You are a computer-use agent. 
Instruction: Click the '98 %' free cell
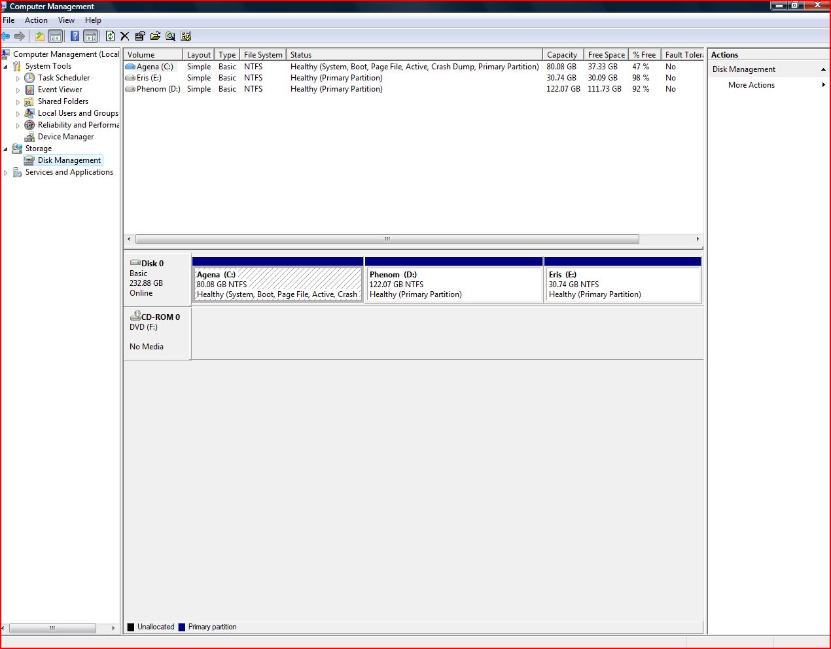(641, 78)
